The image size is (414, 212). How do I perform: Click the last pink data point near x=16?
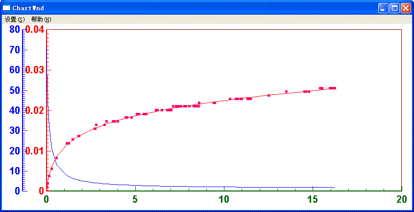tap(335, 88)
